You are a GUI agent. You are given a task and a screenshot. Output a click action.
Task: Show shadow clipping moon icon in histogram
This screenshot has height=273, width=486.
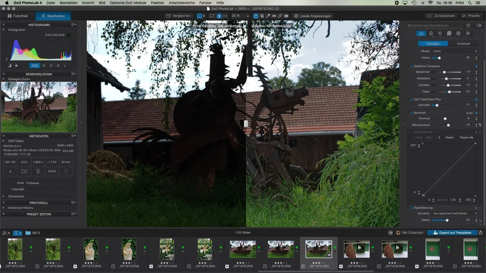10,66
